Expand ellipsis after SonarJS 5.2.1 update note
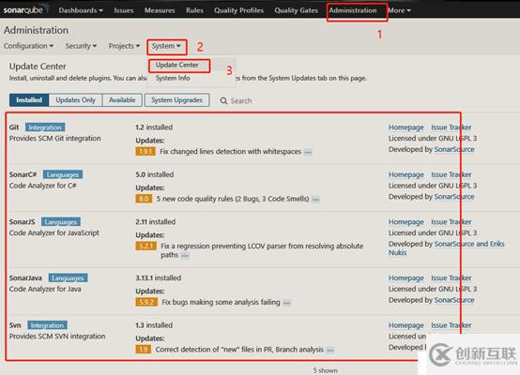520x375 pixels. point(185,255)
